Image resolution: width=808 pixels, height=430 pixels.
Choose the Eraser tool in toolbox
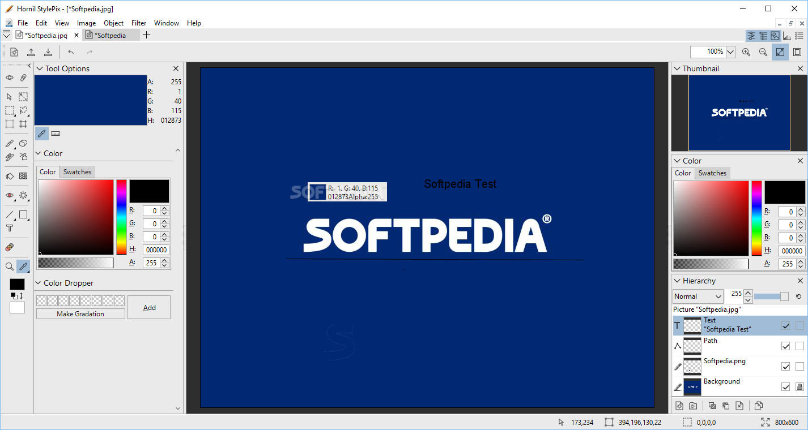click(x=23, y=143)
